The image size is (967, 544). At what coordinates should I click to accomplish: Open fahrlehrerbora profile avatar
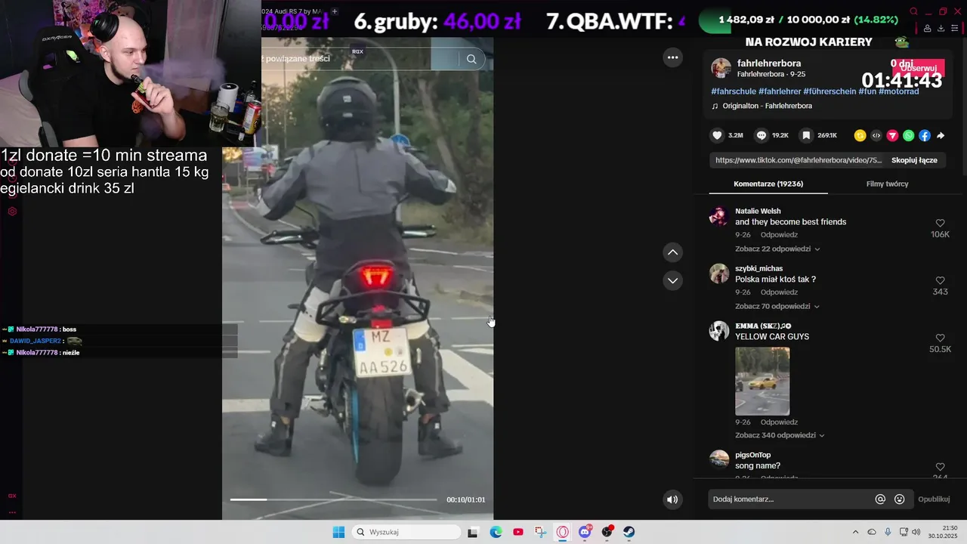click(721, 68)
